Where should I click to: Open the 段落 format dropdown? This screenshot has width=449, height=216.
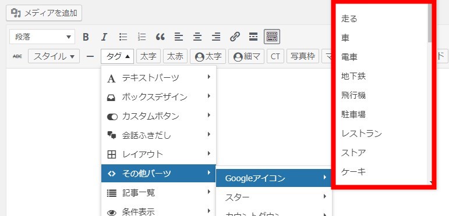[42, 37]
